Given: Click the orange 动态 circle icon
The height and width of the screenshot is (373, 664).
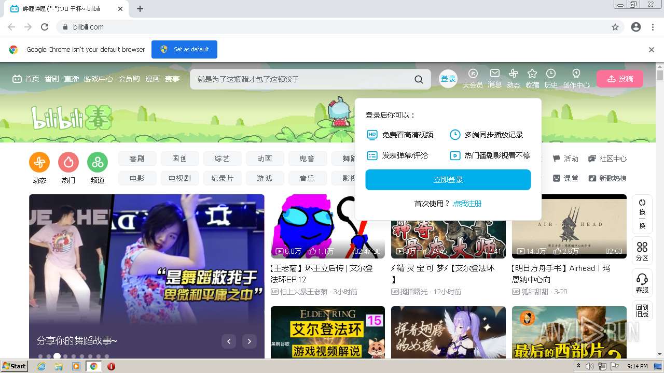Looking at the screenshot, I should [39, 162].
